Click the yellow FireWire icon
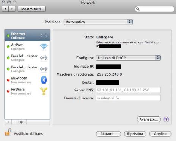 tap(44, 91)
